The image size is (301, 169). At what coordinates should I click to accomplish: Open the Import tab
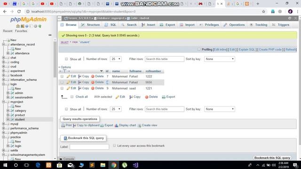coord(187,25)
